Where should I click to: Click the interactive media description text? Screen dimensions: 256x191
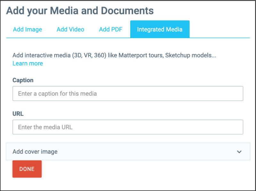(x=114, y=55)
